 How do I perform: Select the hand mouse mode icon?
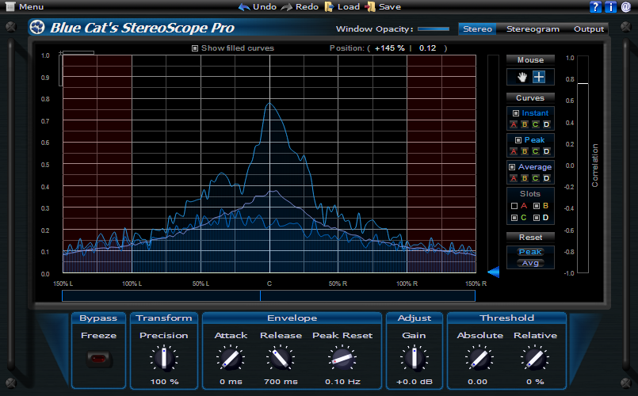tap(521, 77)
